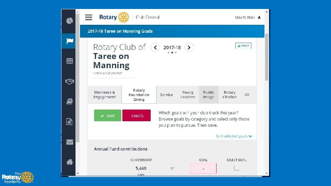The height and width of the screenshot is (186, 331).
Task: Open the Young Leaders tab
Action: pyautogui.click(x=188, y=95)
